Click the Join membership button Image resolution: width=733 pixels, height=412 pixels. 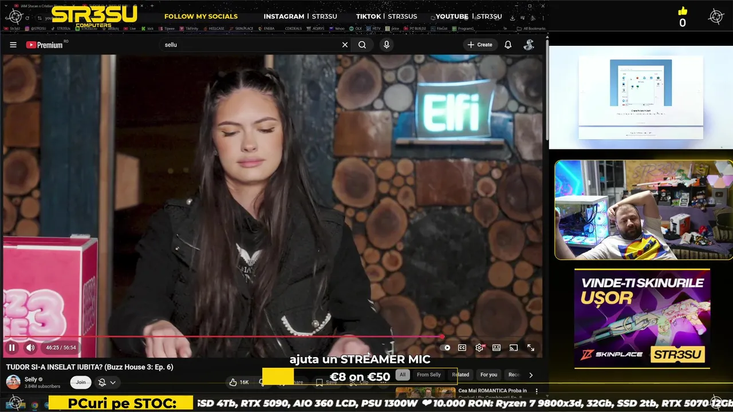pos(81,382)
